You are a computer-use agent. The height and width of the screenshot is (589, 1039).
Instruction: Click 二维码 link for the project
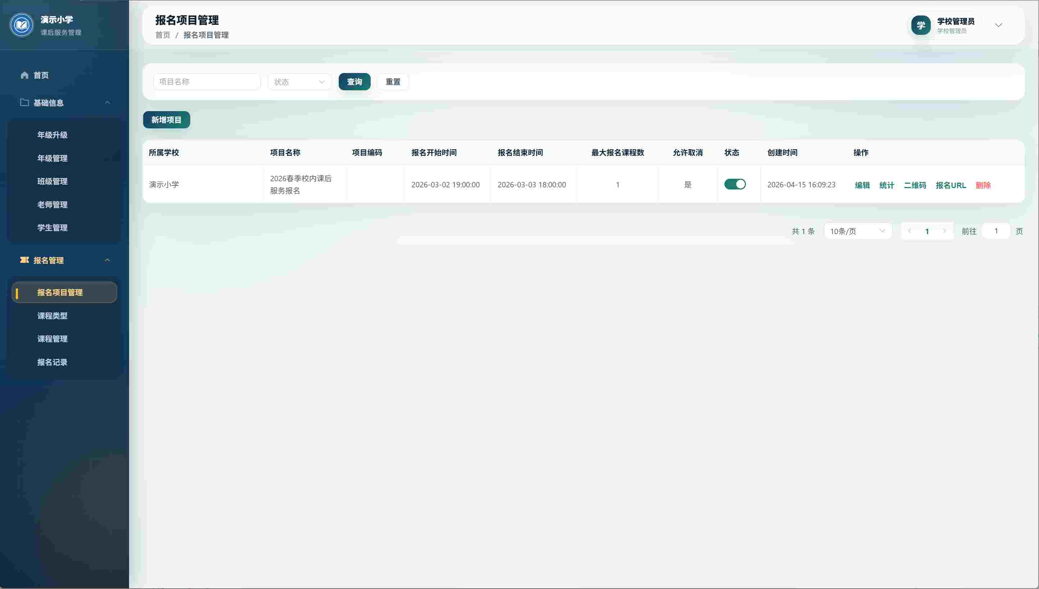915,185
